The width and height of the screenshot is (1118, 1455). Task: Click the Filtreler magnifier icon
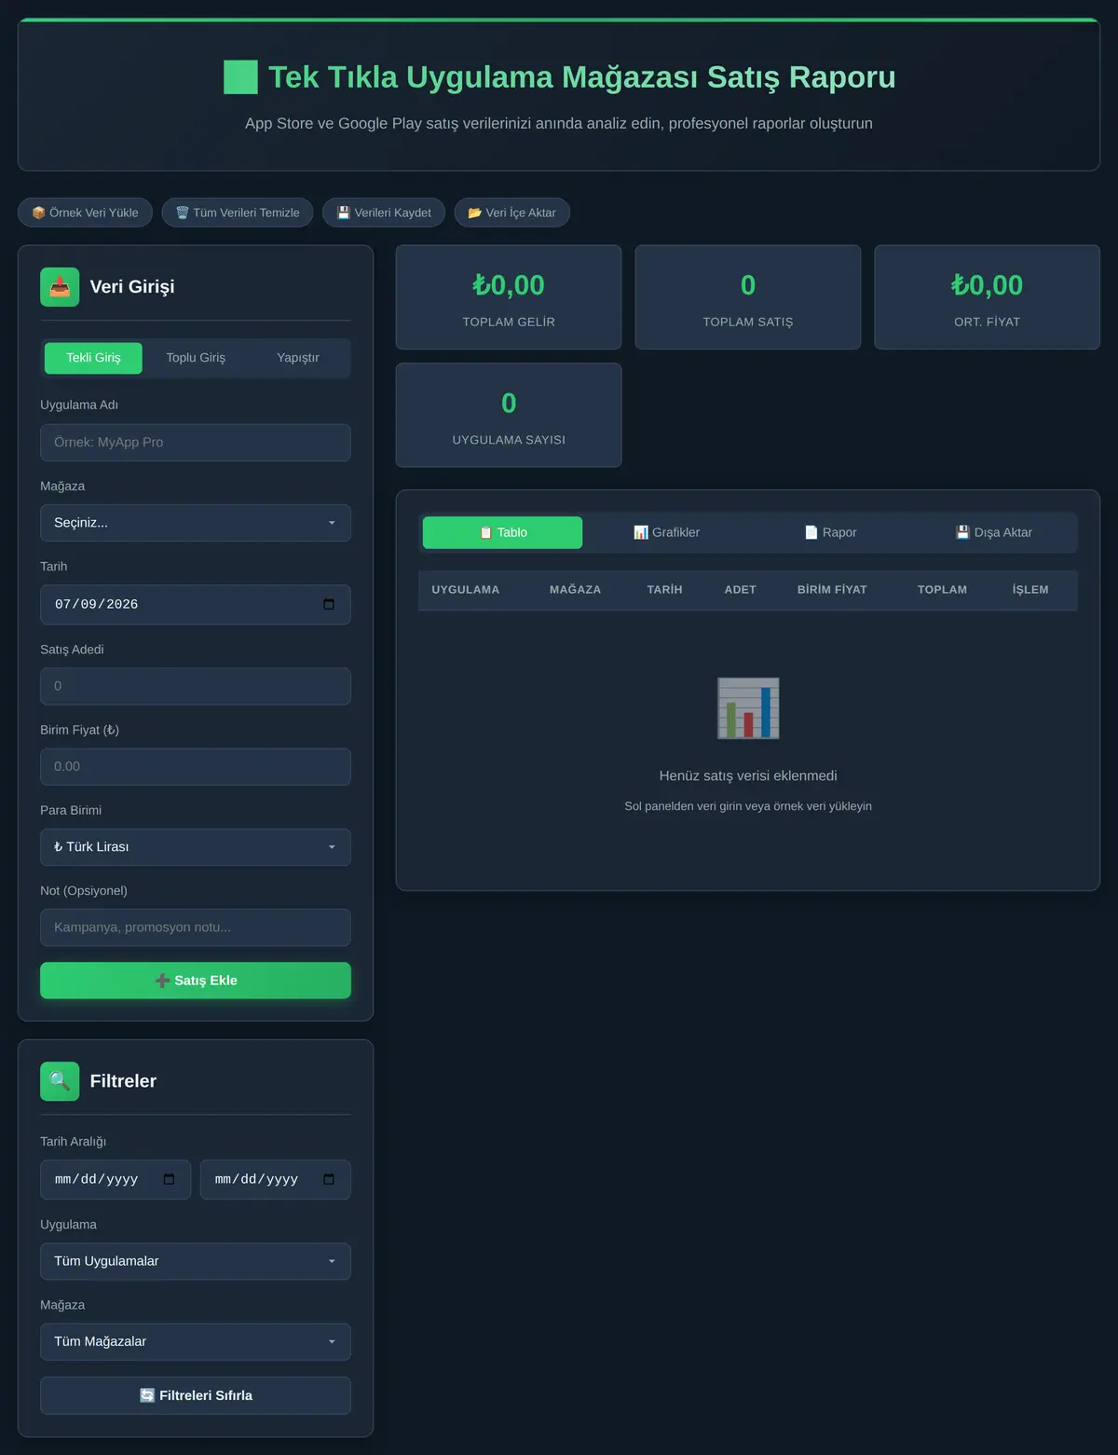pos(60,1081)
